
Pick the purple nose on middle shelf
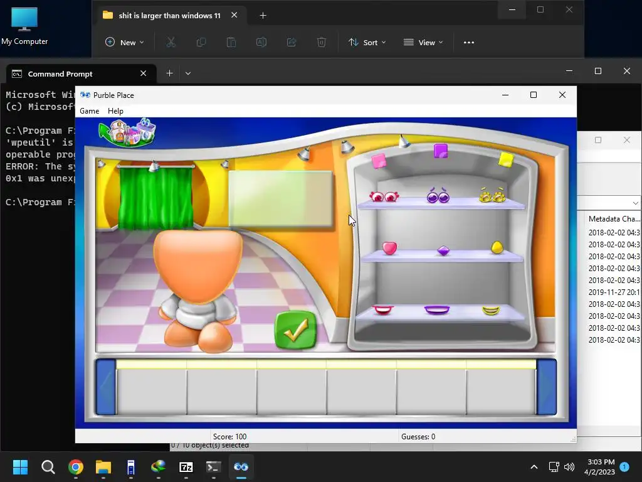coord(443,250)
